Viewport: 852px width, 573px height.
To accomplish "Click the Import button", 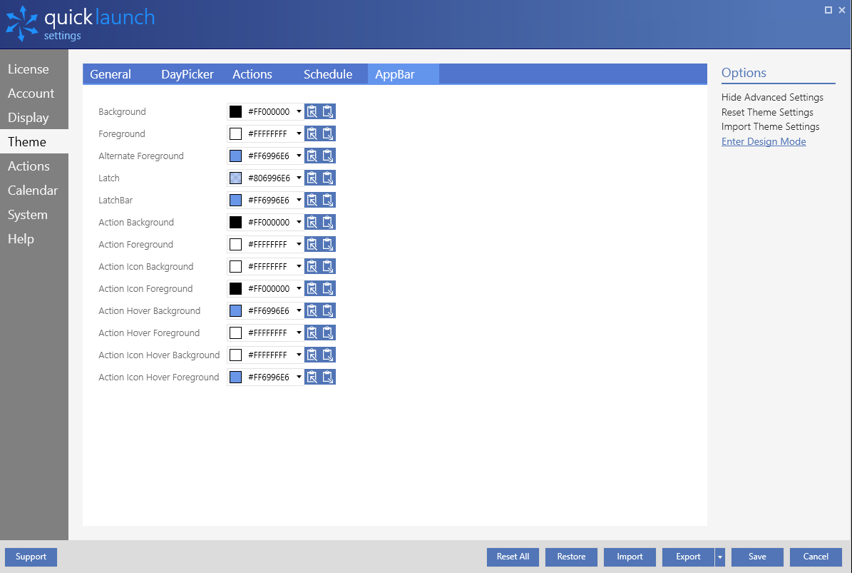I will (630, 557).
